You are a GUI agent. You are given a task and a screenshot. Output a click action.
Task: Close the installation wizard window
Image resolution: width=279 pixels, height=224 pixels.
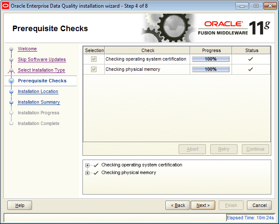click(x=270, y=6)
